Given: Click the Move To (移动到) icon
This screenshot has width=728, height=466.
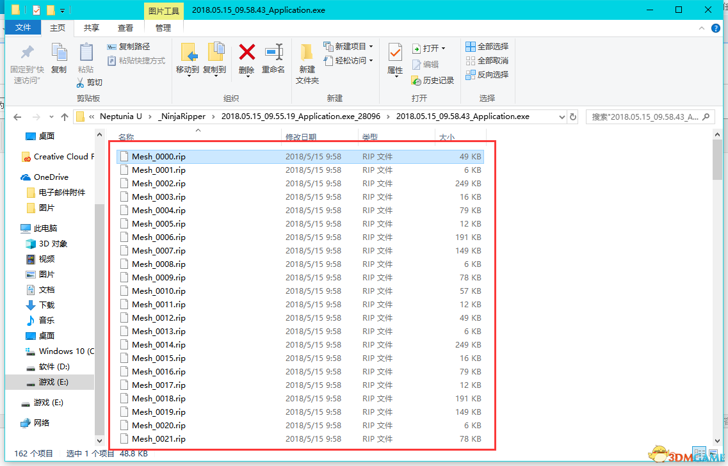Looking at the screenshot, I should (188, 54).
